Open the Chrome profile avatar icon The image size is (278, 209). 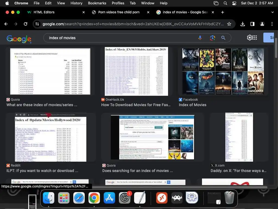[x=262, y=24]
